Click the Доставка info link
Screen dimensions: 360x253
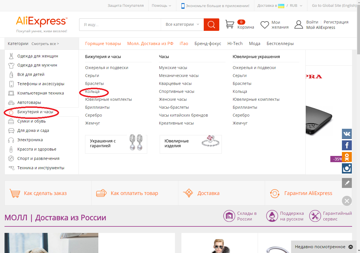[x=208, y=193]
